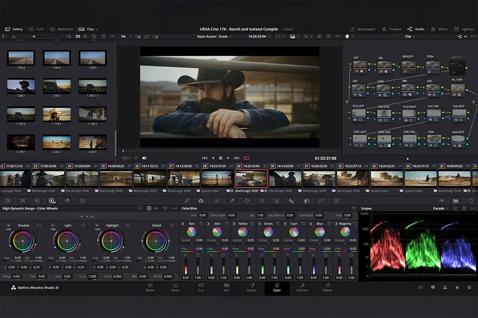Mute the viewer audio speaker

coord(144,158)
